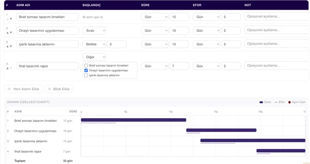Check 'içerik tasarıma aktarımı' dependency box
The width and height of the screenshot is (310, 164).
coord(86,75)
